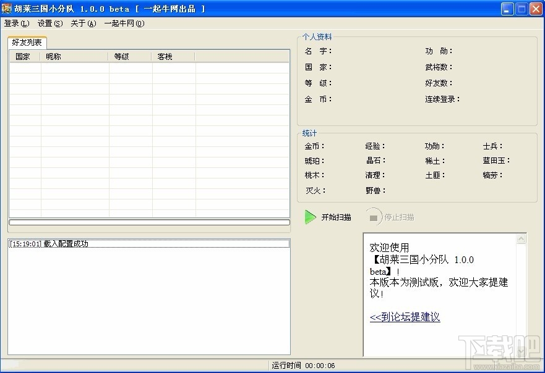Select the 载入配置成功 log entry

49,243
